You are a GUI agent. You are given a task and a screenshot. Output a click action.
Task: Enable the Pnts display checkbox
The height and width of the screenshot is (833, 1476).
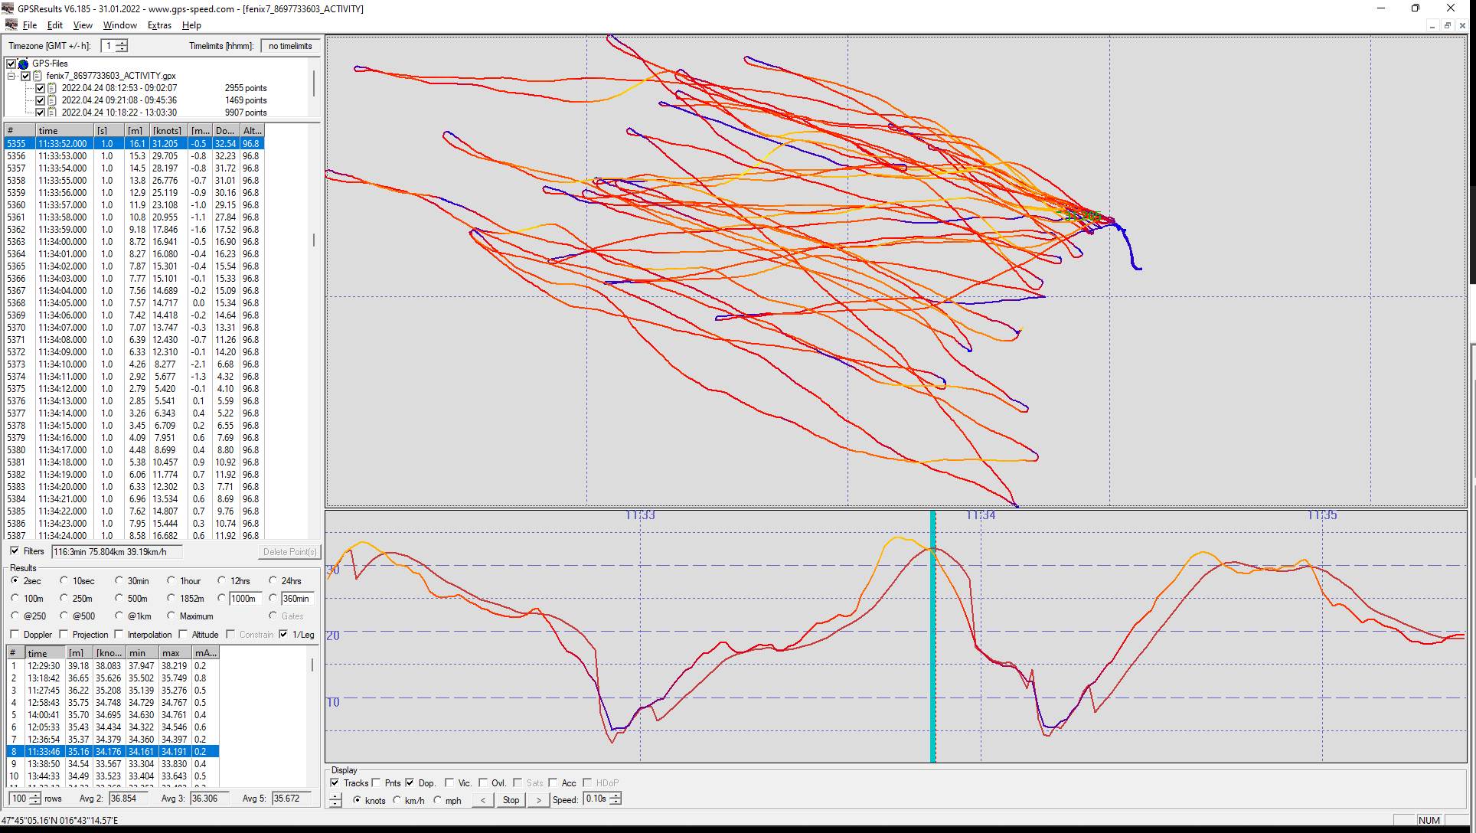pos(377,782)
